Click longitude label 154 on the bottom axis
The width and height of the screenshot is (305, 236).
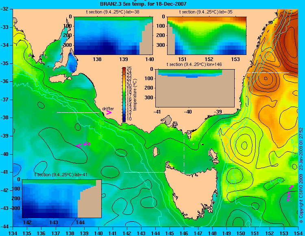click(x=298, y=233)
